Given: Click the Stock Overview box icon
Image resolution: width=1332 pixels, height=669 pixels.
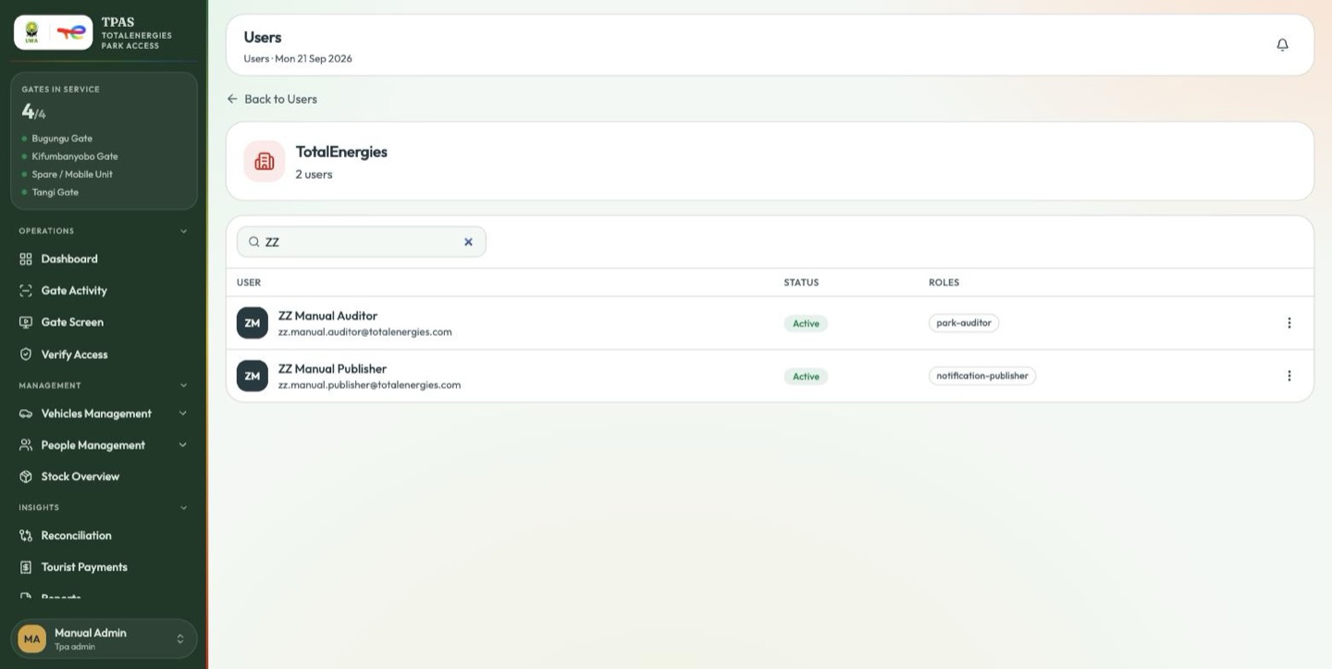Looking at the screenshot, I should tap(26, 477).
